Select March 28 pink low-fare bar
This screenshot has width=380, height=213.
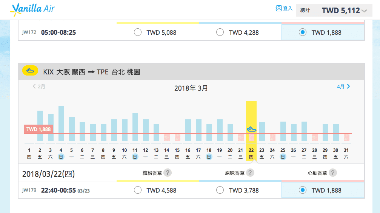point(315,137)
